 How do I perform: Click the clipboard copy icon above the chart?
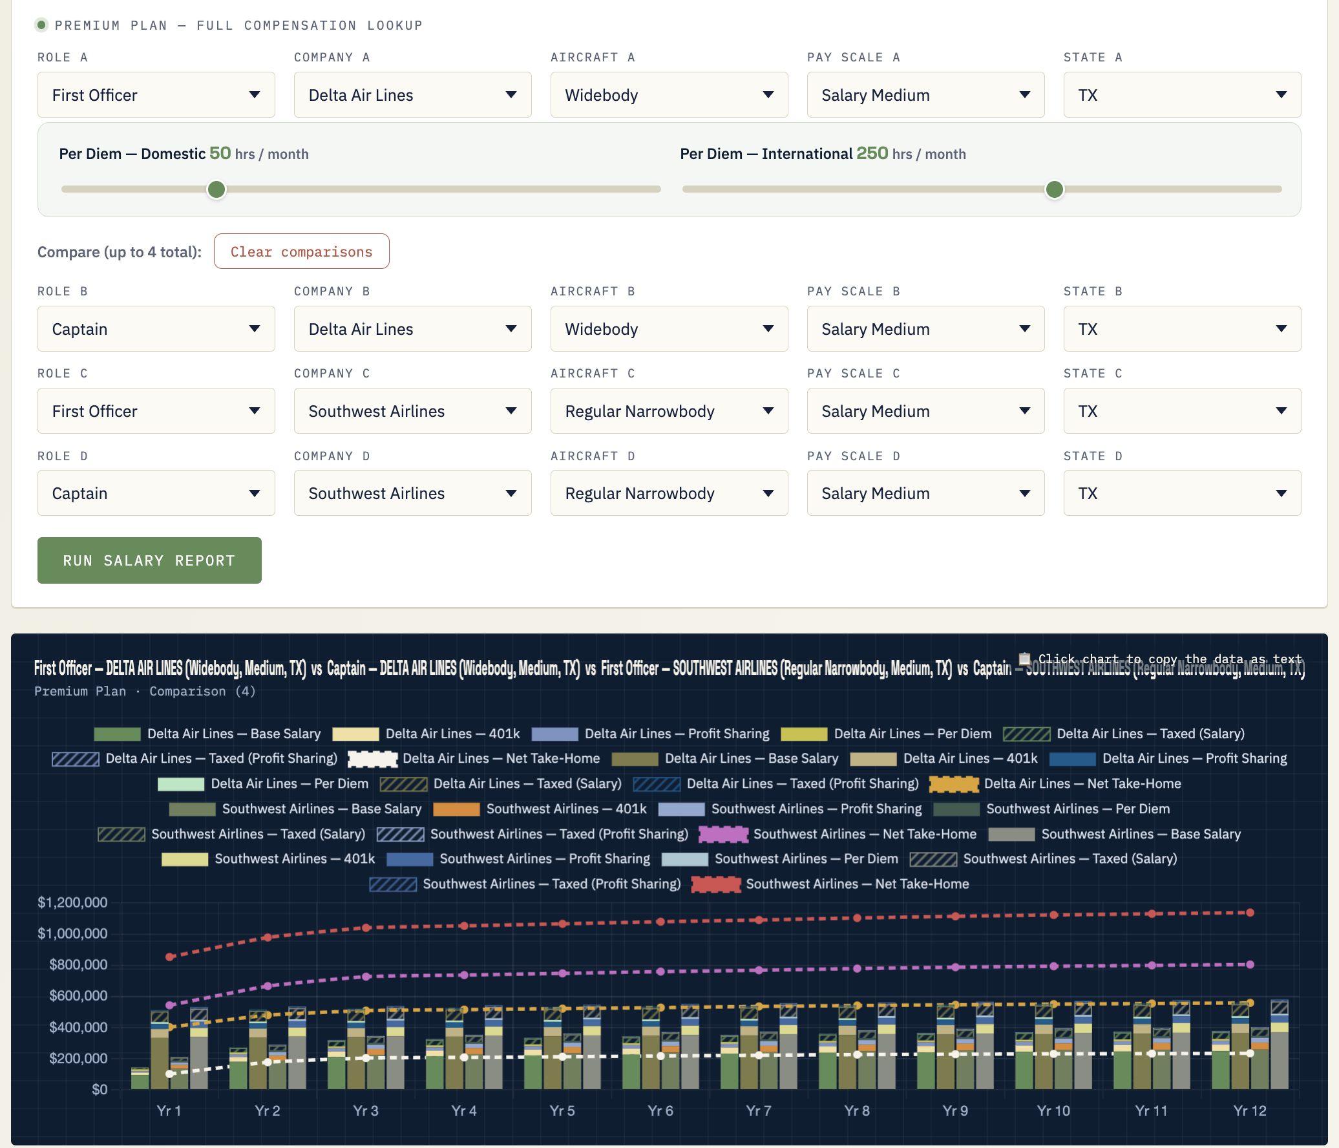(1025, 659)
